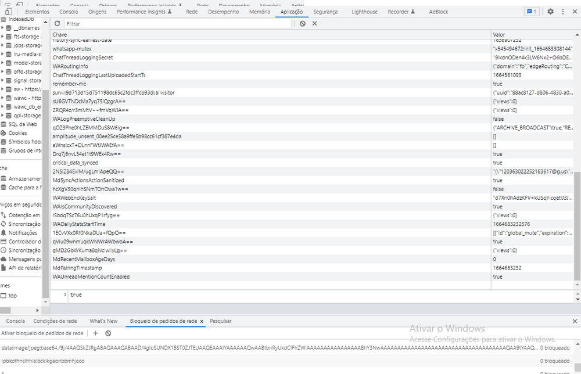Expand the lru-media-storage node
Image resolution: width=581 pixels, height=374 pixels.
point(2,54)
